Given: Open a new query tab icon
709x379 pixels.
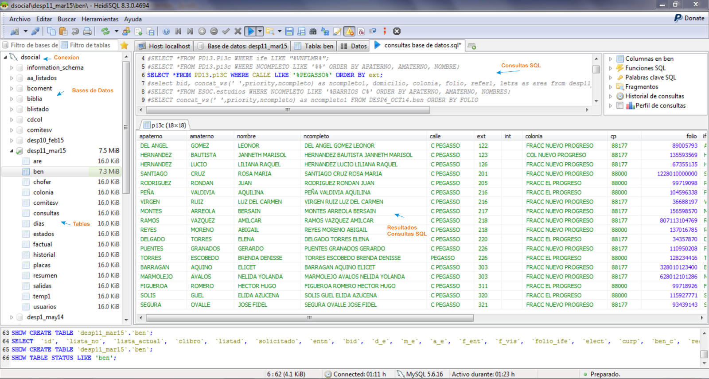Looking at the screenshot, I should point(472,46).
